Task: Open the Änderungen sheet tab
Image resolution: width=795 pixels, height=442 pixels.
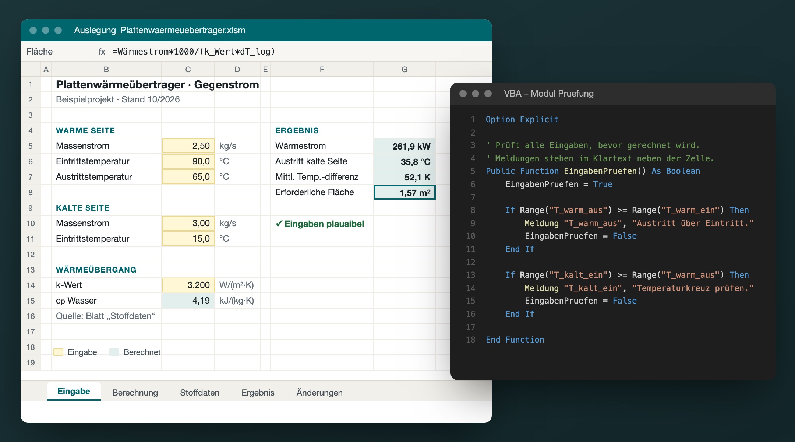Action: coord(319,392)
